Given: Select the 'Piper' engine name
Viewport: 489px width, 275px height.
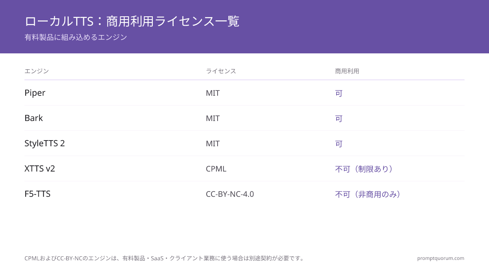Looking at the screenshot, I should [35, 93].
